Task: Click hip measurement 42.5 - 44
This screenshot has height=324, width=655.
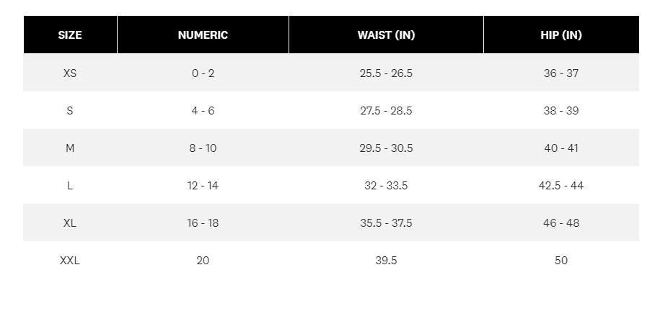Action: coord(561,186)
